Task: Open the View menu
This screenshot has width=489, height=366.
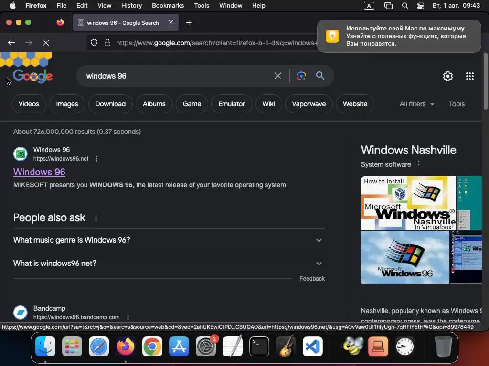Action: [x=104, y=6]
